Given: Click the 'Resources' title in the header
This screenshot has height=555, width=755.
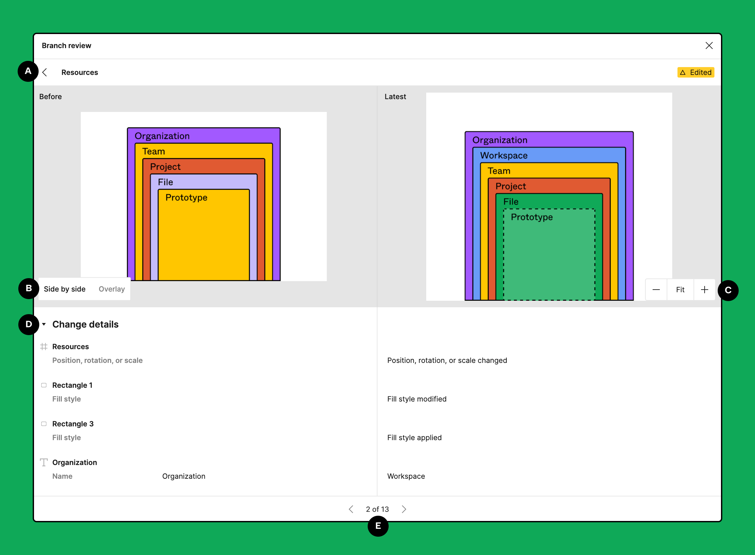Looking at the screenshot, I should (x=79, y=72).
